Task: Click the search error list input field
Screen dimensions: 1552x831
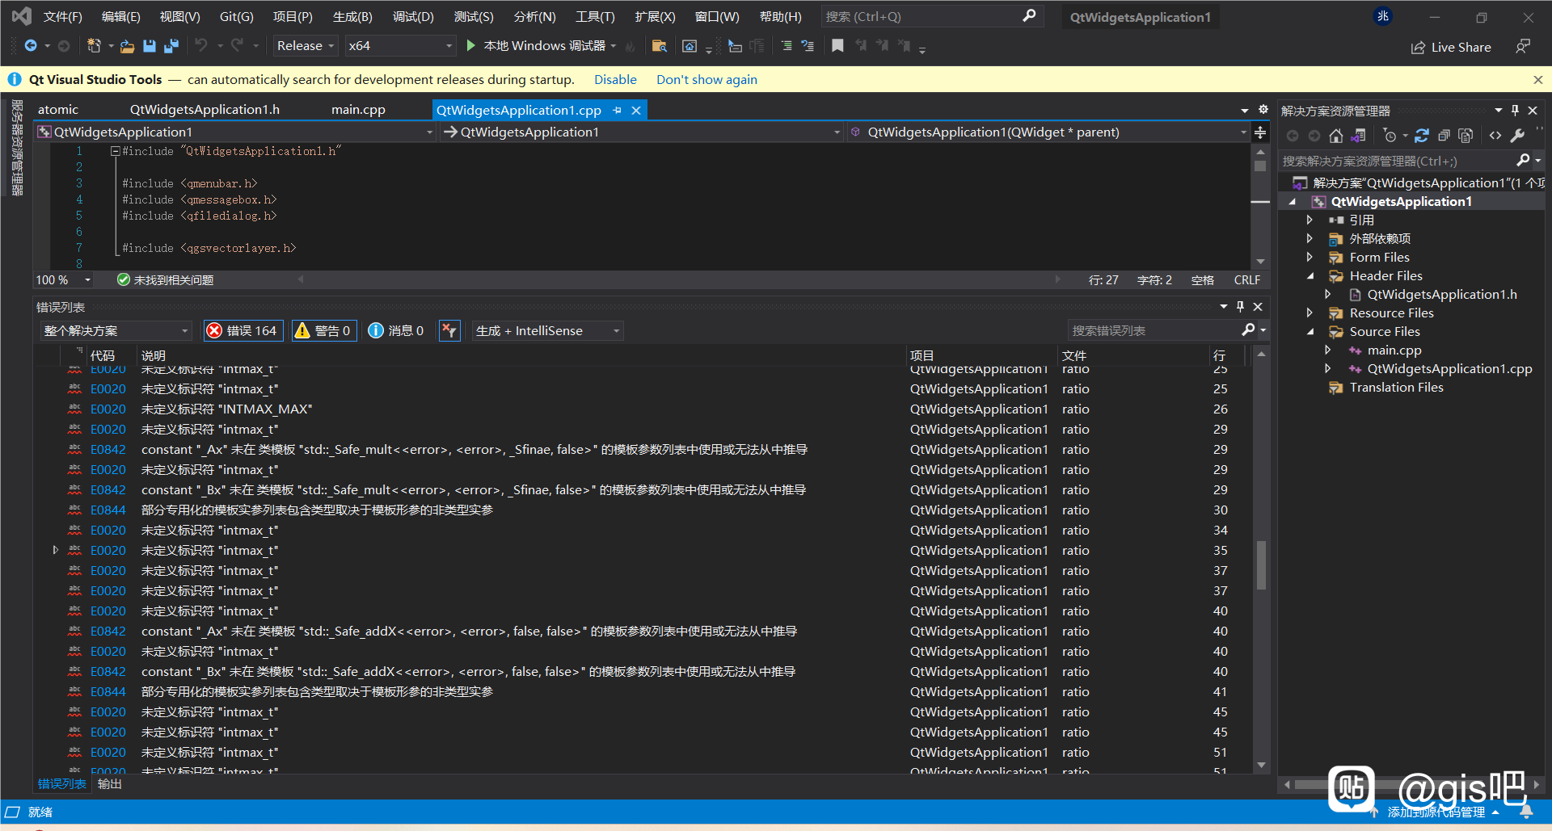Action: point(1154,330)
